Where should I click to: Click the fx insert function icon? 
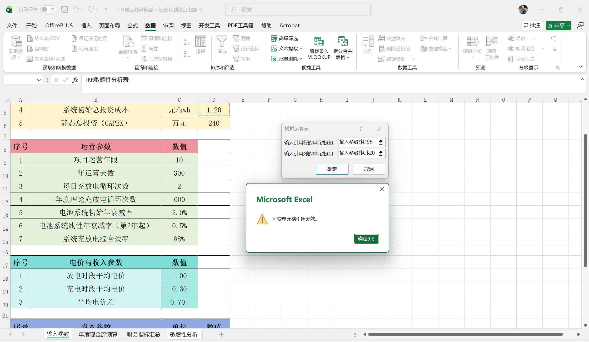[x=75, y=80]
